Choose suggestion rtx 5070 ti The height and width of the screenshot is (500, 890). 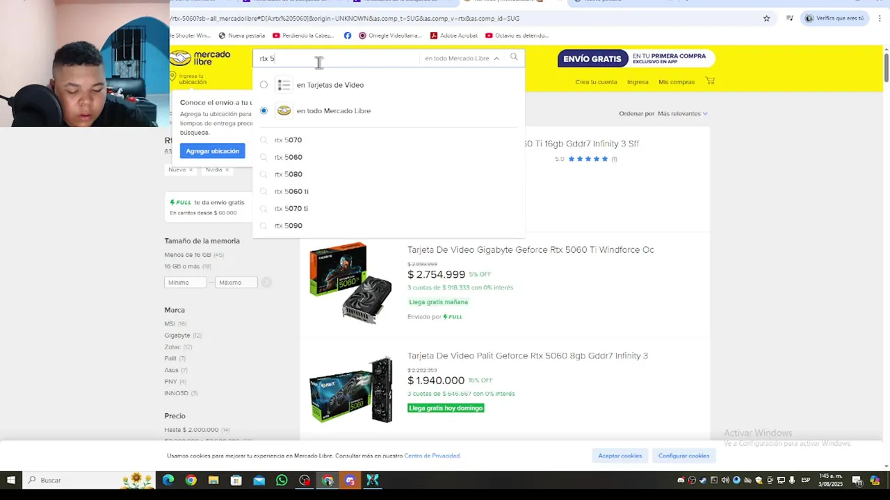click(291, 208)
